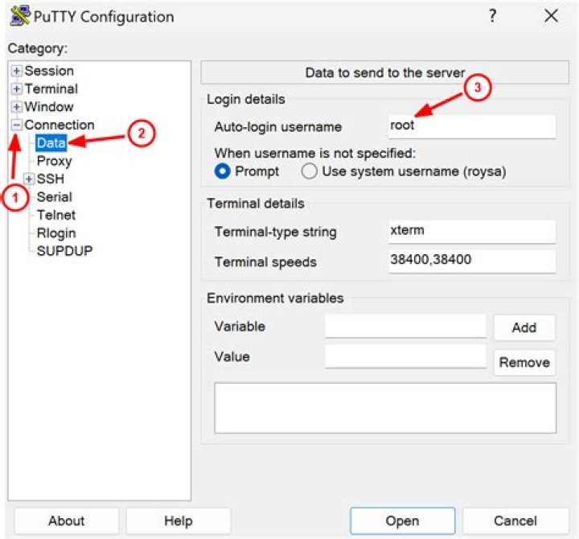Click the 'Login details' group label
Viewport: 579px width, 539px height.
coord(246,100)
